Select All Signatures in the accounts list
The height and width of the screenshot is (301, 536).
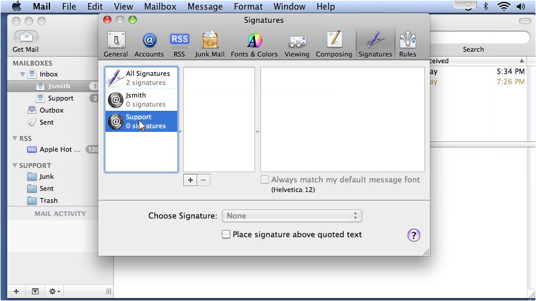(x=141, y=78)
